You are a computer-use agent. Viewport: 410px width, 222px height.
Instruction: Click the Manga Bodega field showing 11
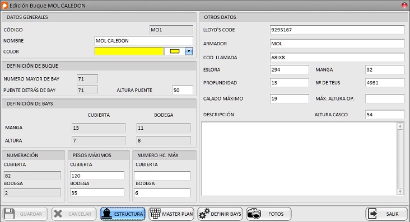tap(164, 128)
